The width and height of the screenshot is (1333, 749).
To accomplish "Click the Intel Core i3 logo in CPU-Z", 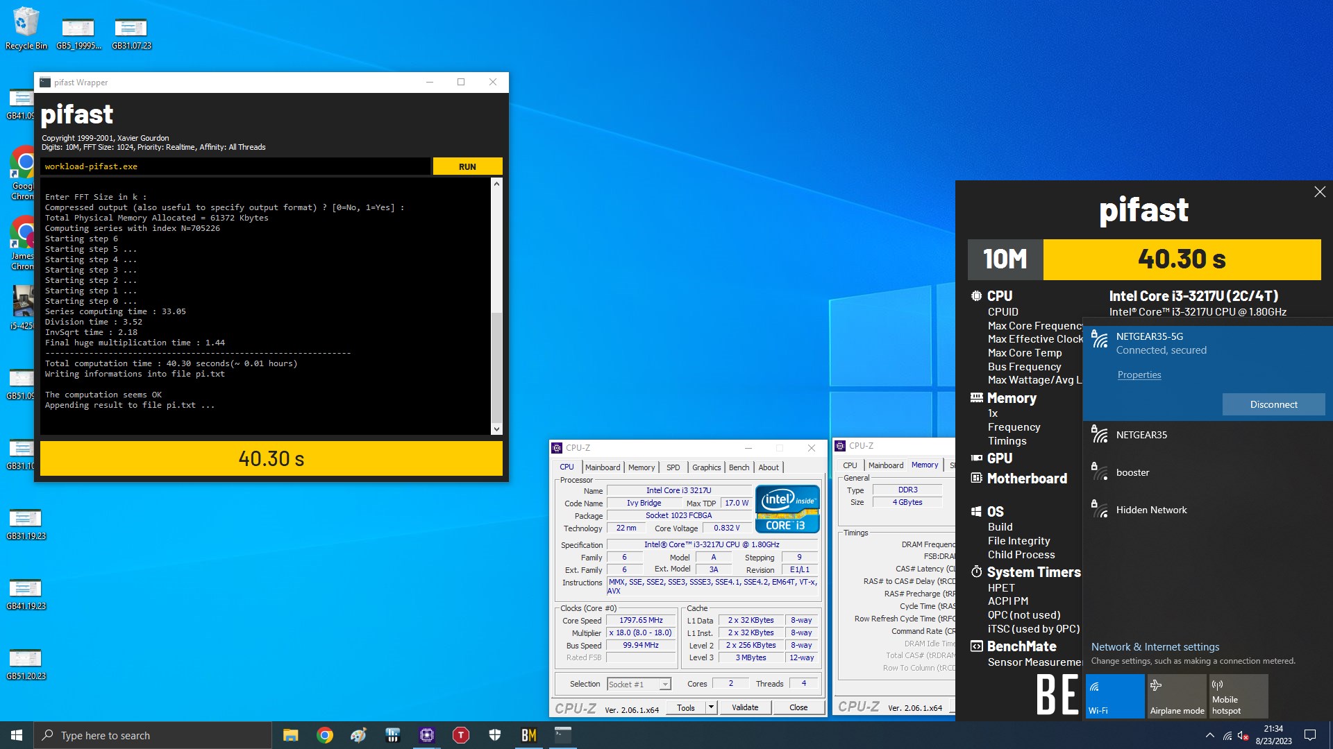I will click(x=787, y=509).
